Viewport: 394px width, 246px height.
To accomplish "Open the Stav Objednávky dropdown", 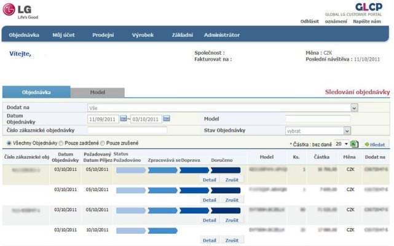I will [347, 130].
